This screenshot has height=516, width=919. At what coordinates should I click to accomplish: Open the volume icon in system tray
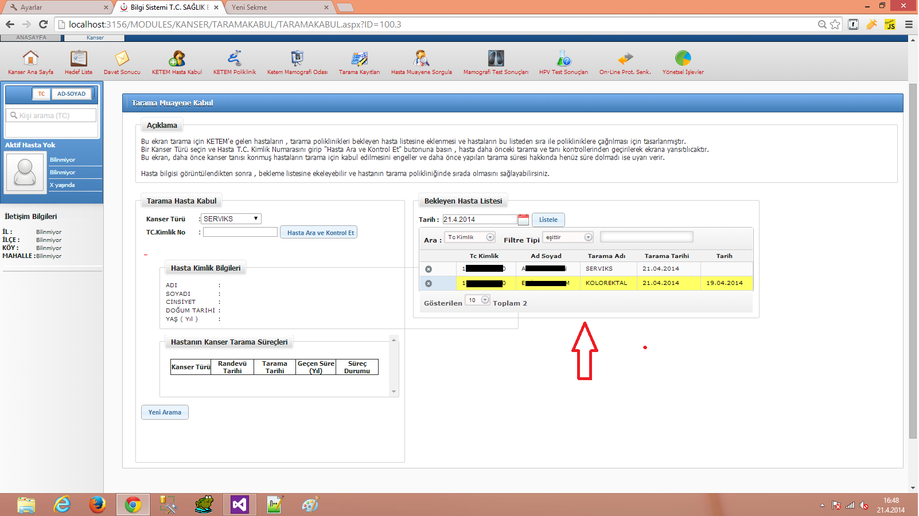[863, 506]
